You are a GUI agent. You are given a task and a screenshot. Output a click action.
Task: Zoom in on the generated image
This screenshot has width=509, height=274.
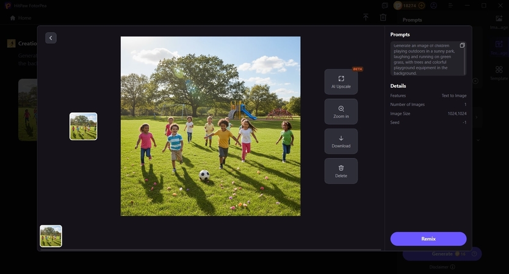(341, 111)
